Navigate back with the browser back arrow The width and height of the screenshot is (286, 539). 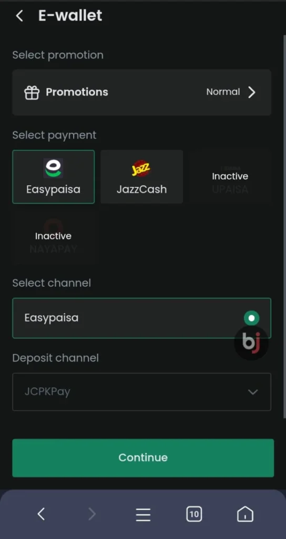tap(41, 514)
